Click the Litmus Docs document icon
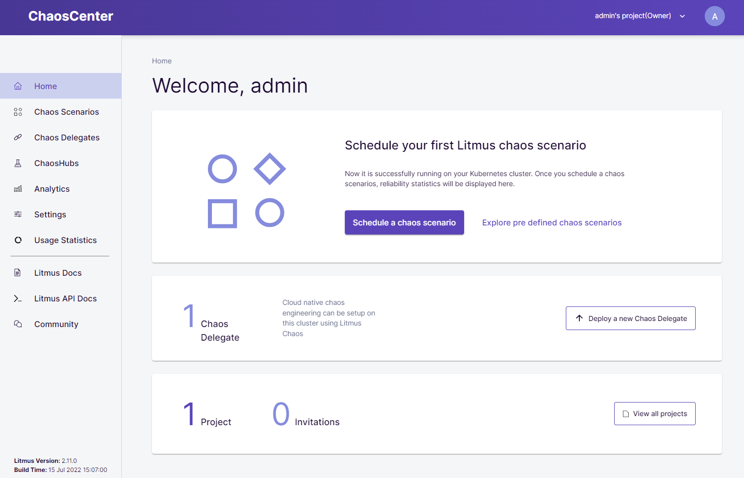The height and width of the screenshot is (478, 744). coord(18,273)
